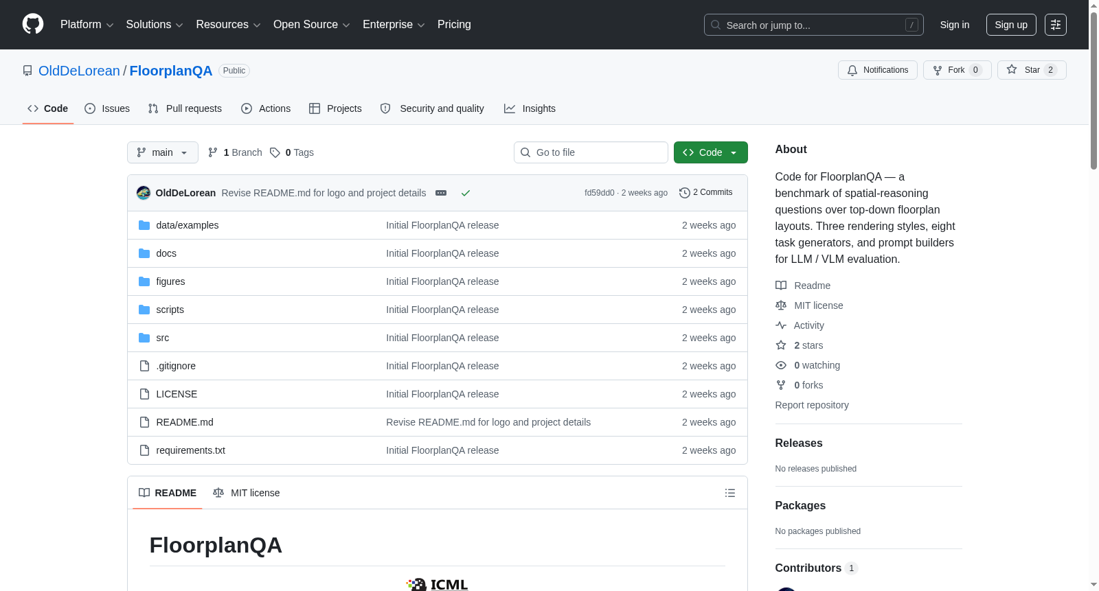The width and height of the screenshot is (1099, 591).
Task: Click the Sign in link
Action: pos(955,25)
